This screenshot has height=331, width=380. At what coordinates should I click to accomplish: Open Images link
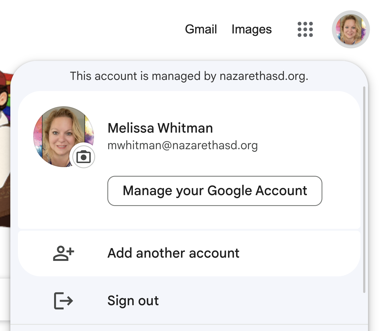click(251, 29)
